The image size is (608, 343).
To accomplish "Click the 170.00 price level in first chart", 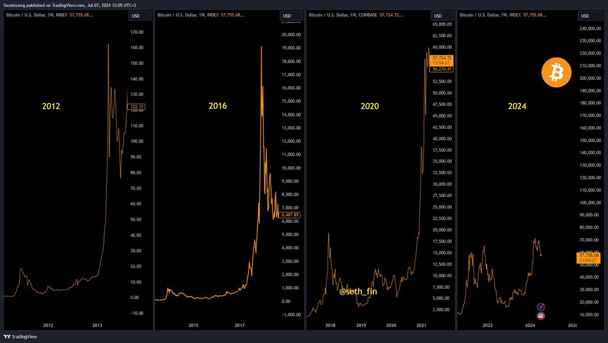I will [x=138, y=32].
